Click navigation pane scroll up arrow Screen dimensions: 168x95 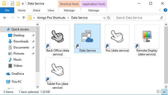(37, 25)
